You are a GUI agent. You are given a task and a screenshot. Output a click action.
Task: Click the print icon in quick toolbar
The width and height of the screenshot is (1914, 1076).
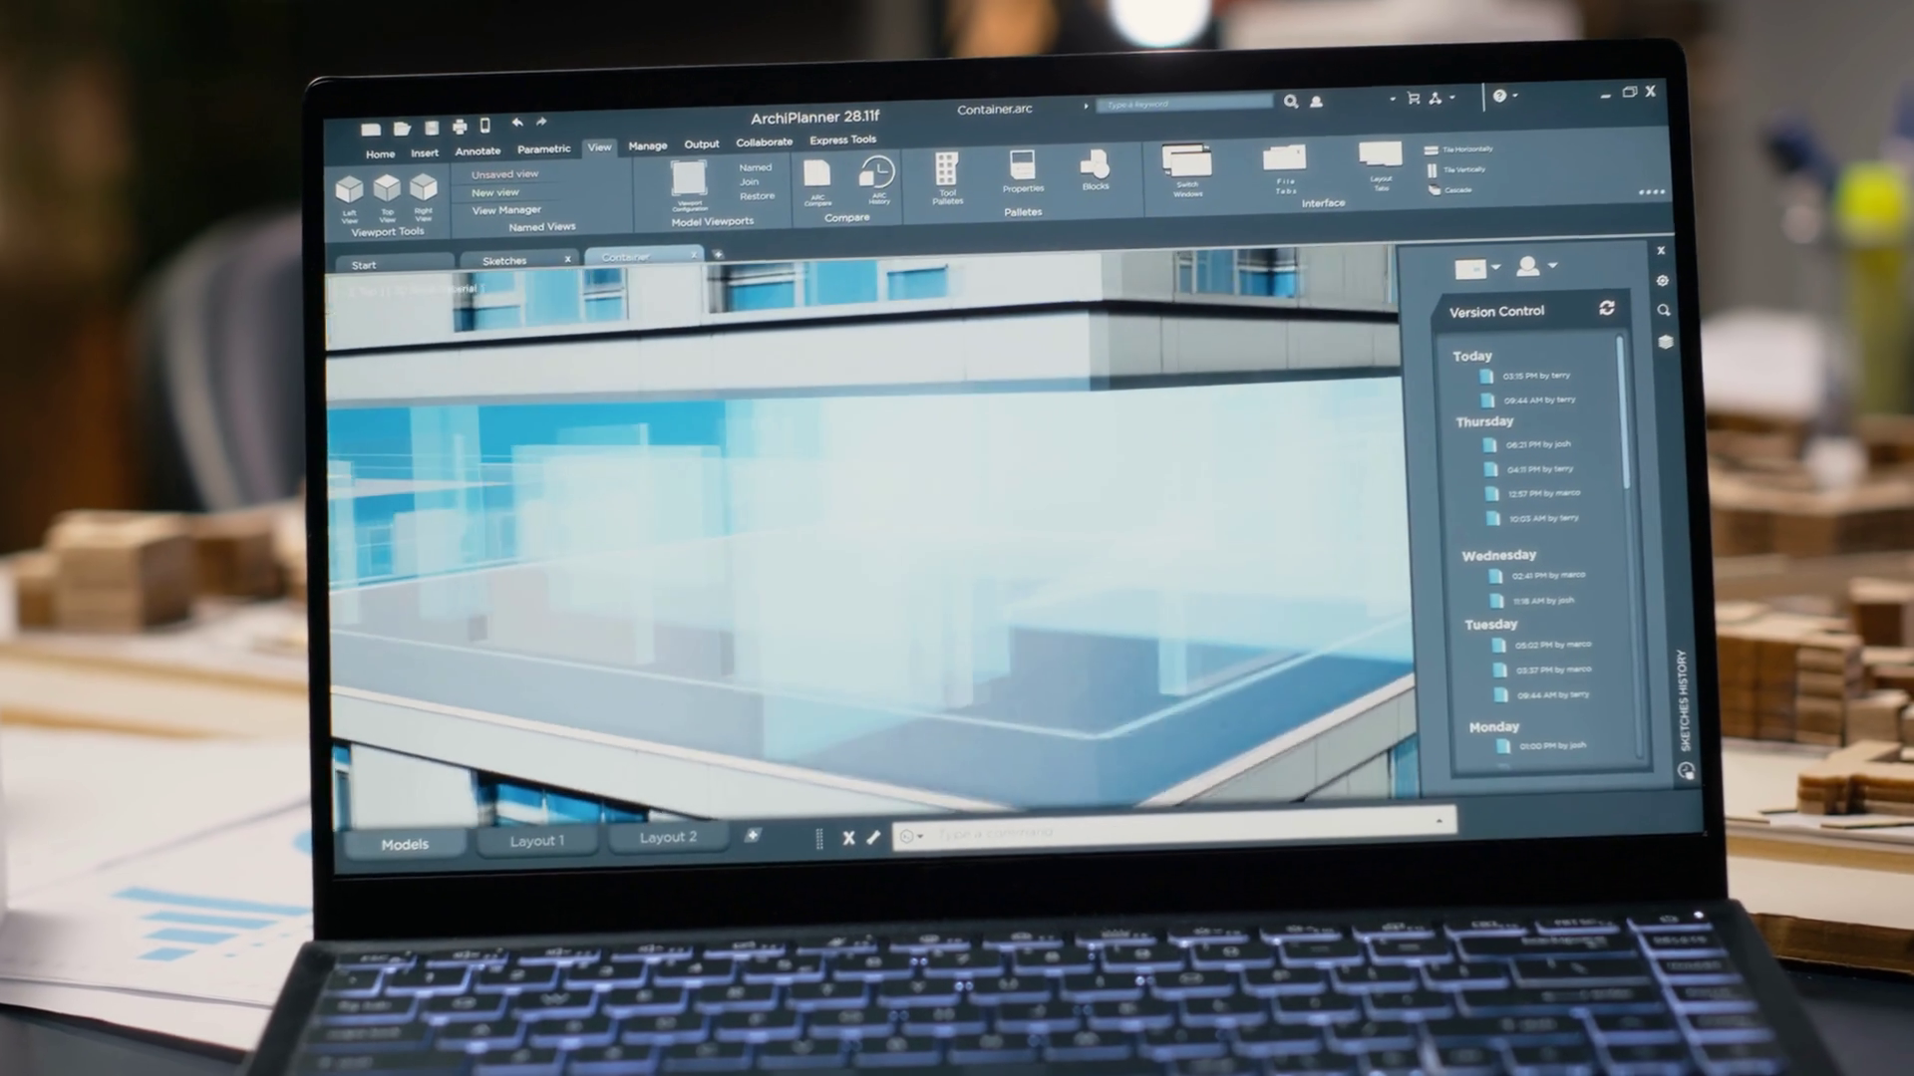(460, 127)
